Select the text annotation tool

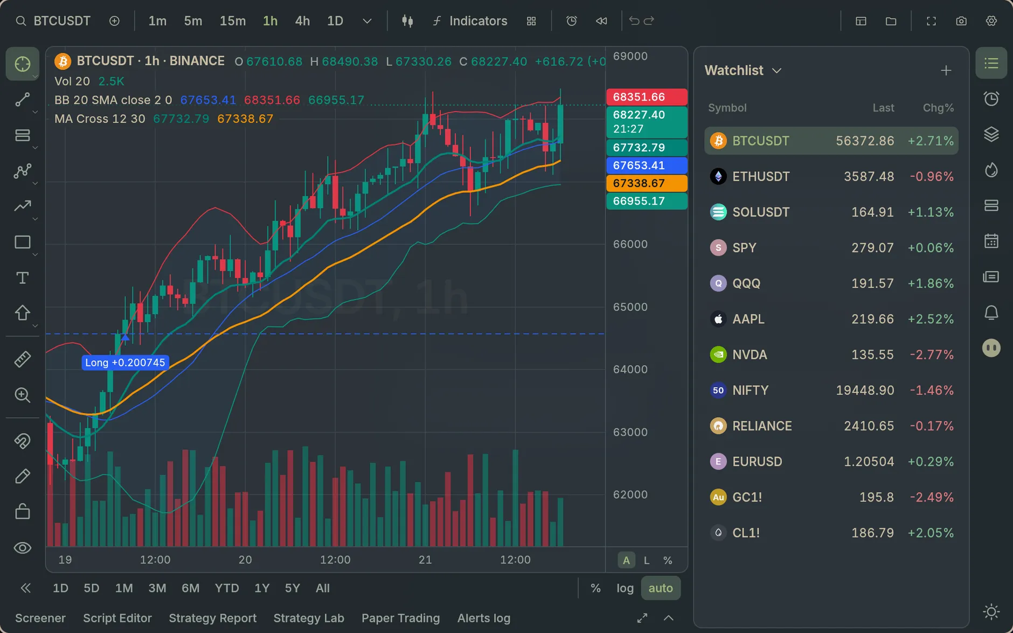[23, 277]
